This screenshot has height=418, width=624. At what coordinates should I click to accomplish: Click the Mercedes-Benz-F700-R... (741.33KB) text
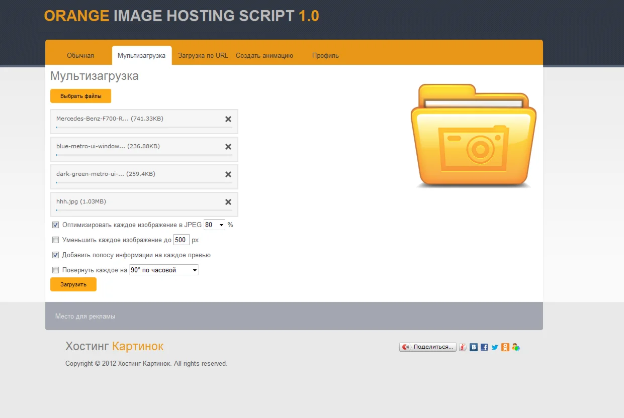(110, 119)
